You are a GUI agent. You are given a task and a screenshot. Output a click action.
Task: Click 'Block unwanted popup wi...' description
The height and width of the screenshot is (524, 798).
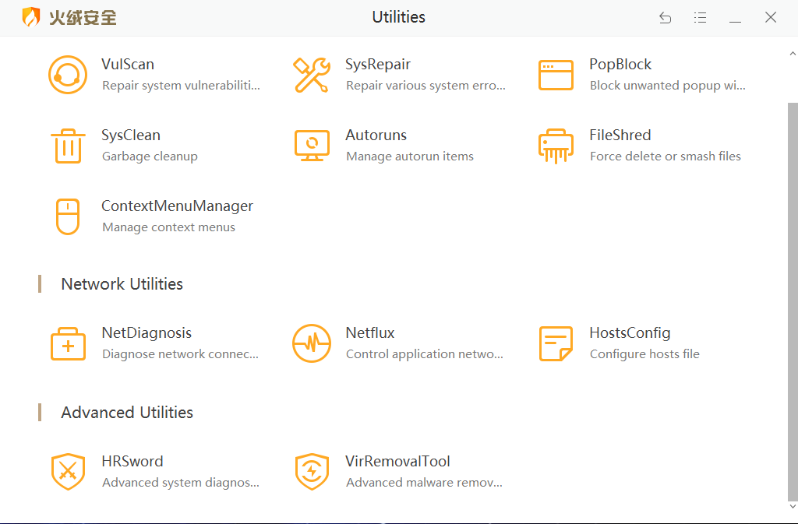[668, 86]
